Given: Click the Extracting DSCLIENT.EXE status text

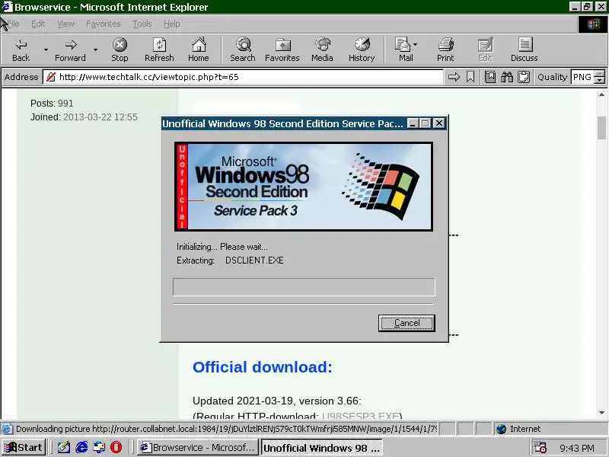Looking at the screenshot, I should pyautogui.click(x=230, y=260).
